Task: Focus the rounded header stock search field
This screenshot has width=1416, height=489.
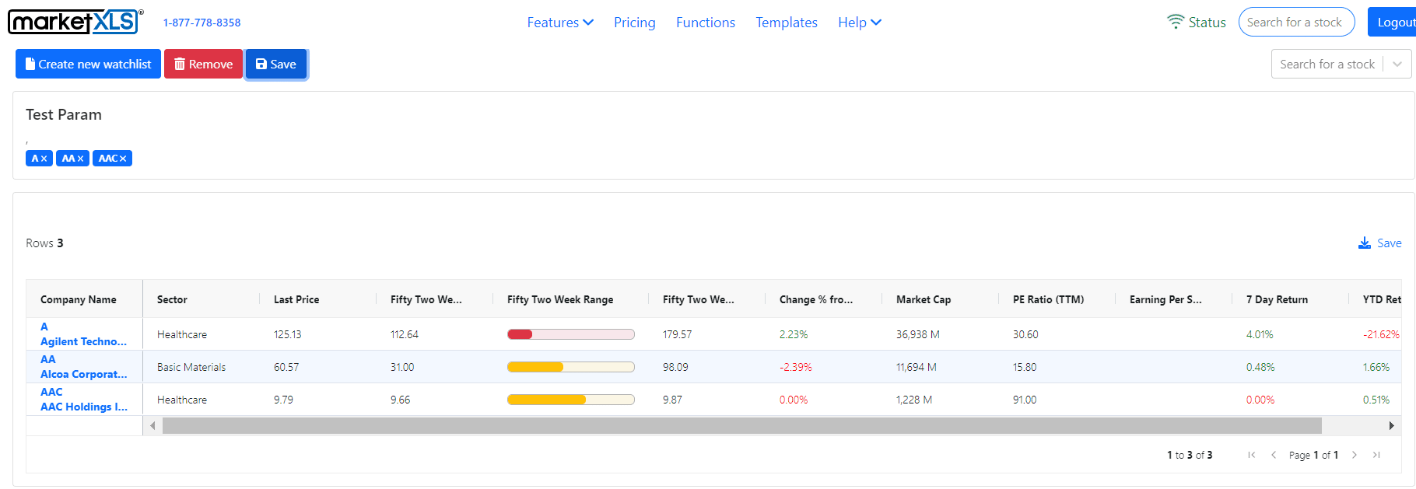Action: [x=1296, y=22]
